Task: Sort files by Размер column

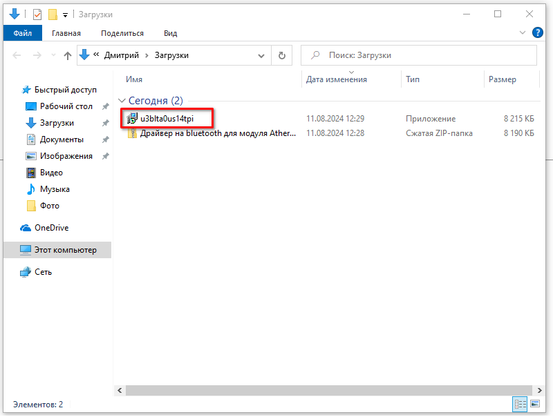Action: [x=502, y=79]
